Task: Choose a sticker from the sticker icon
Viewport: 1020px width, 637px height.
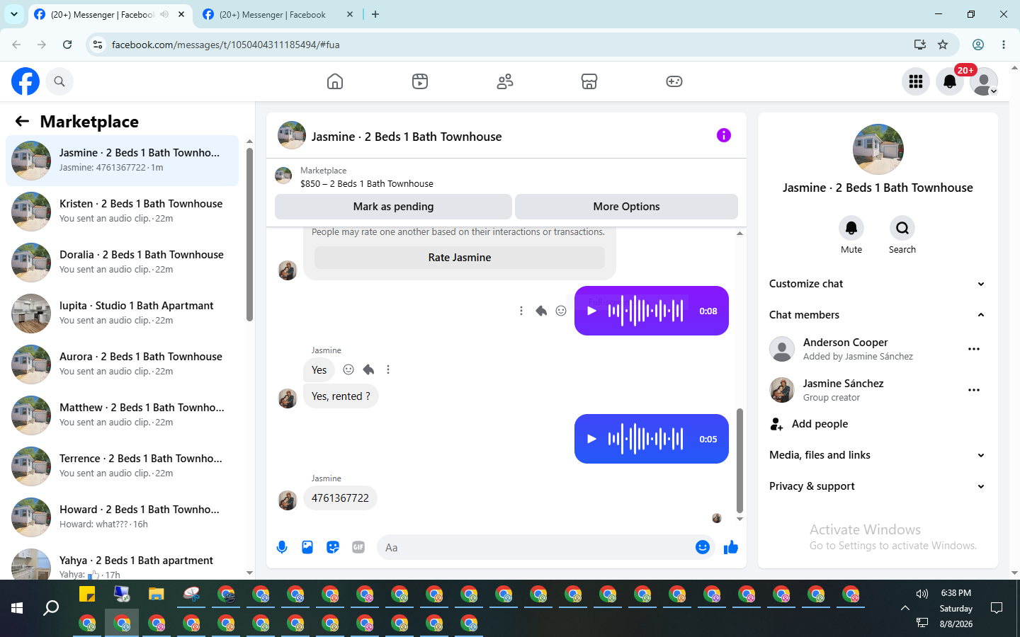Action: (333, 547)
